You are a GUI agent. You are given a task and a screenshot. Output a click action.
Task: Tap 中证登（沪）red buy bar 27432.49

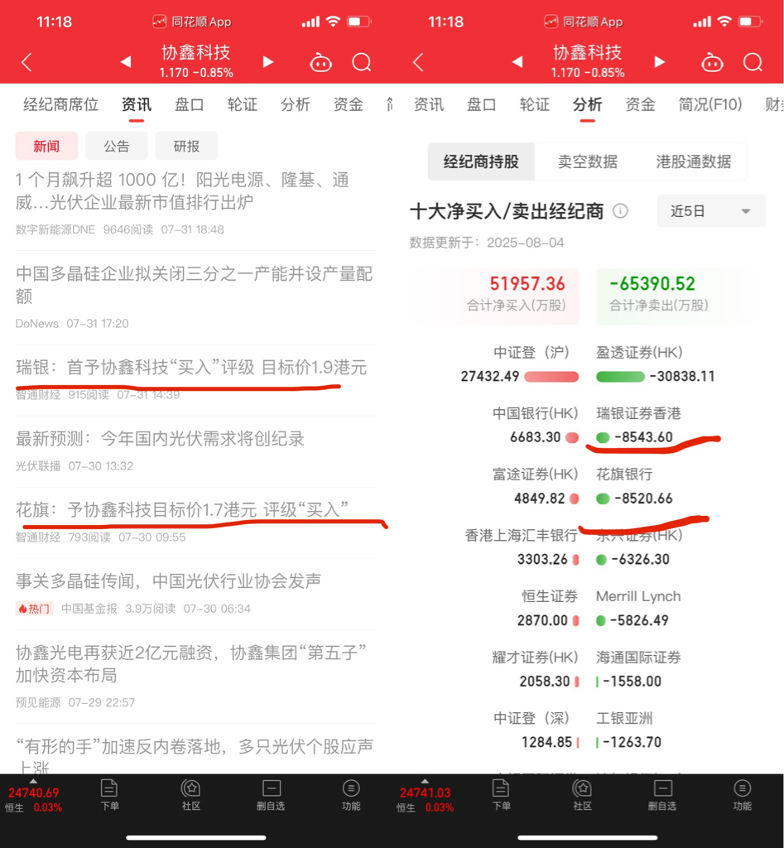click(551, 377)
